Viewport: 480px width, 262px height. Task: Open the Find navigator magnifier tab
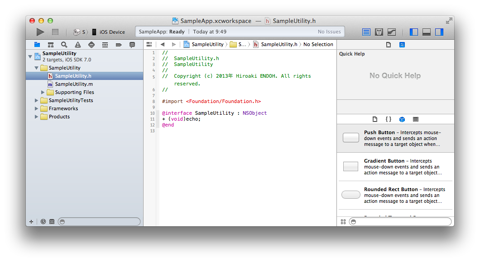tap(64, 45)
